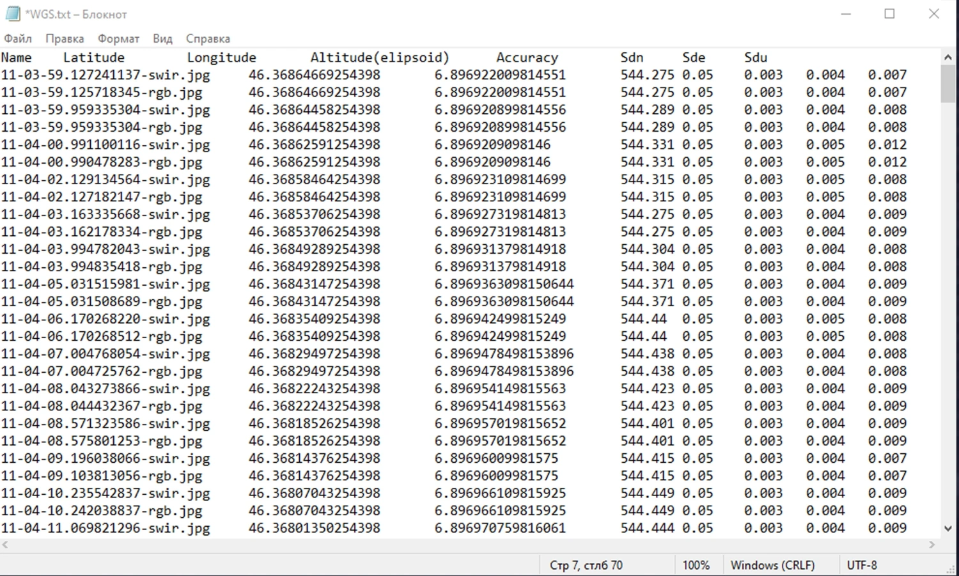
Task: Click the line and column position indicator
Action: coord(586,565)
